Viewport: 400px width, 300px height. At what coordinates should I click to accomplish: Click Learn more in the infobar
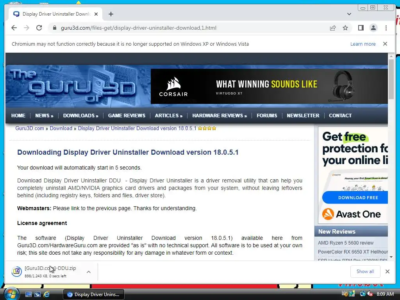pos(363,44)
